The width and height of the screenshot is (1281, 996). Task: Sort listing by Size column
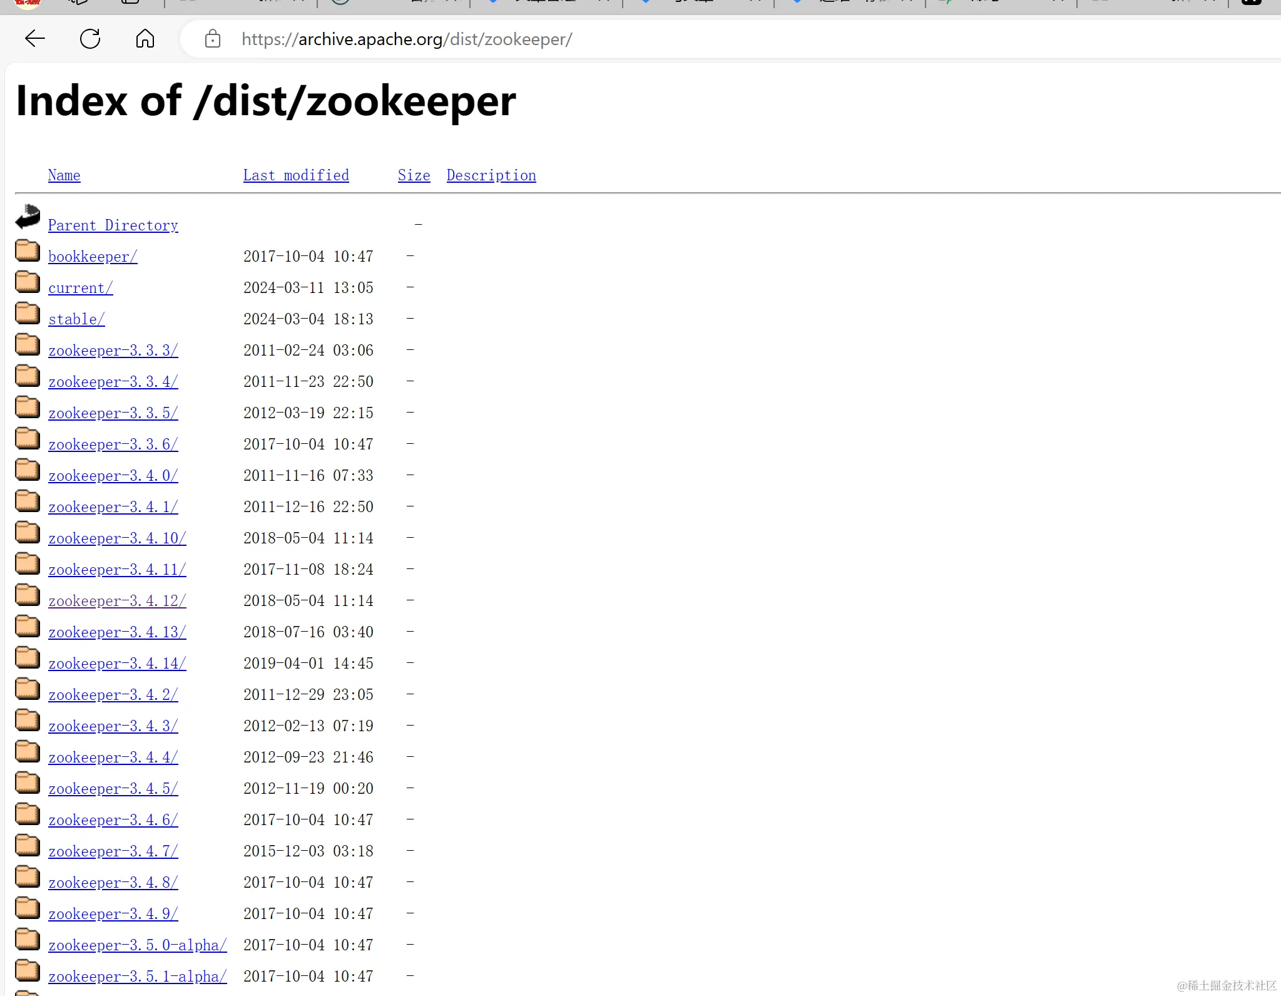tap(414, 175)
